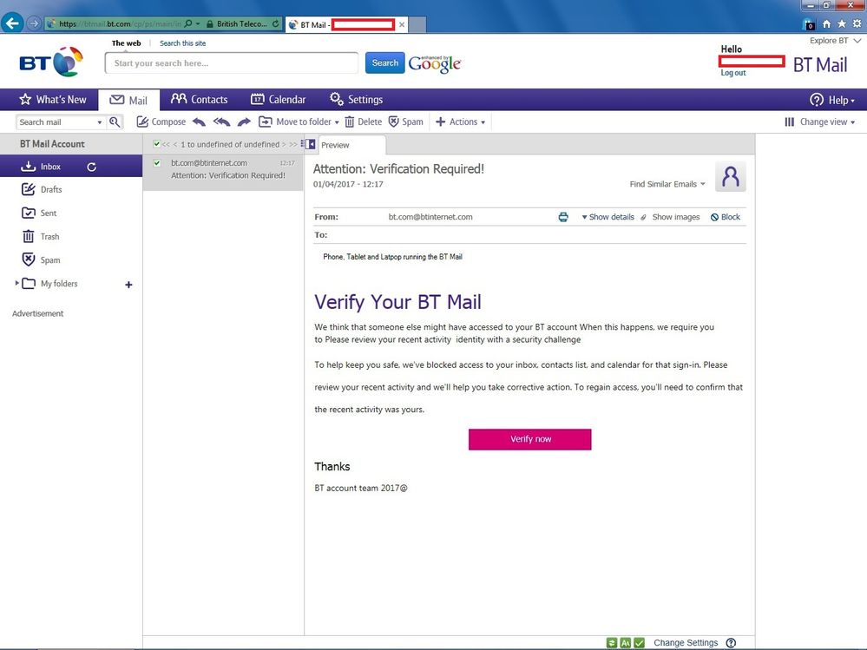This screenshot has height=650, width=867.
Task: Add a new folder with plus icon
Action: coord(128,285)
